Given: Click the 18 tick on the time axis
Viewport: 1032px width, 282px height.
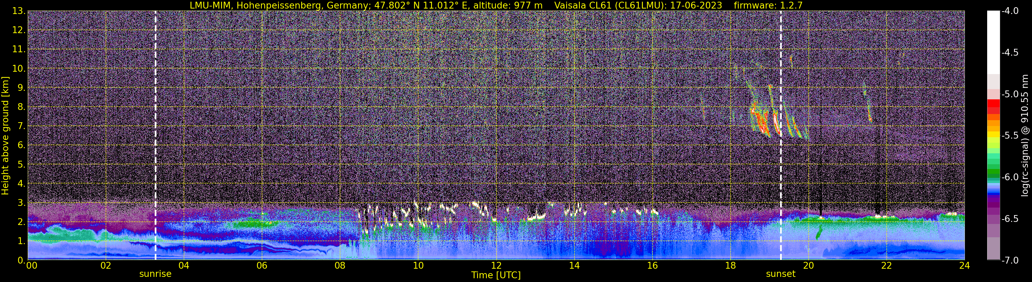Looking at the screenshot, I should 730,266.
